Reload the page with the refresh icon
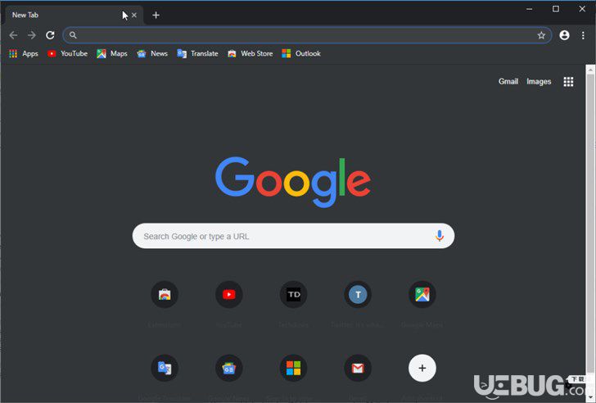This screenshot has height=403, width=596. [50, 35]
